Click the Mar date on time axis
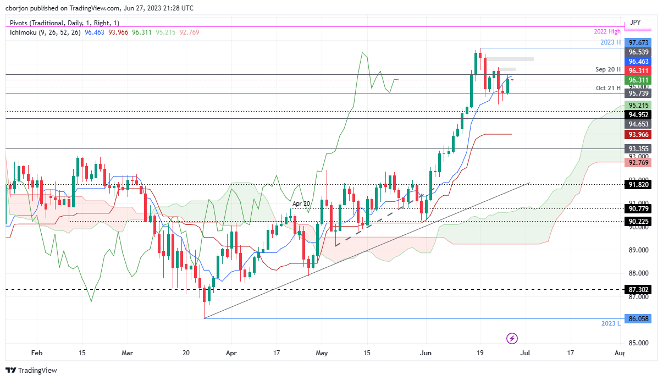This screenshot has width=663, height=380. (127, 353)
